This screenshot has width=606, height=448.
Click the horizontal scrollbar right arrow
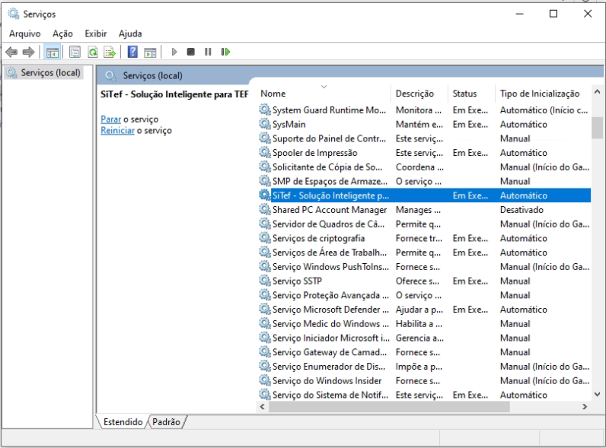(x=585, y=407)
